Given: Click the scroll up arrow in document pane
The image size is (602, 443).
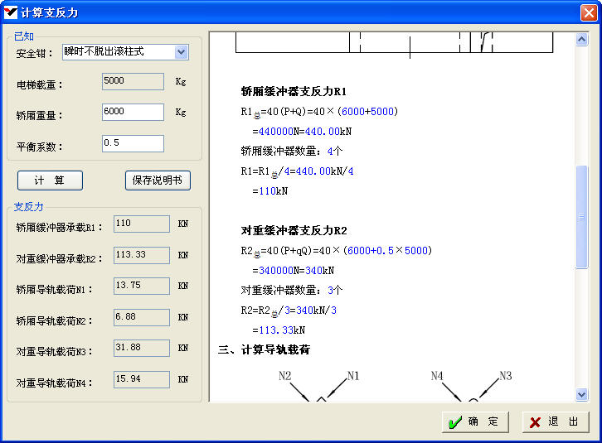Looking at the screenshot, I should (x=581, y=39).
